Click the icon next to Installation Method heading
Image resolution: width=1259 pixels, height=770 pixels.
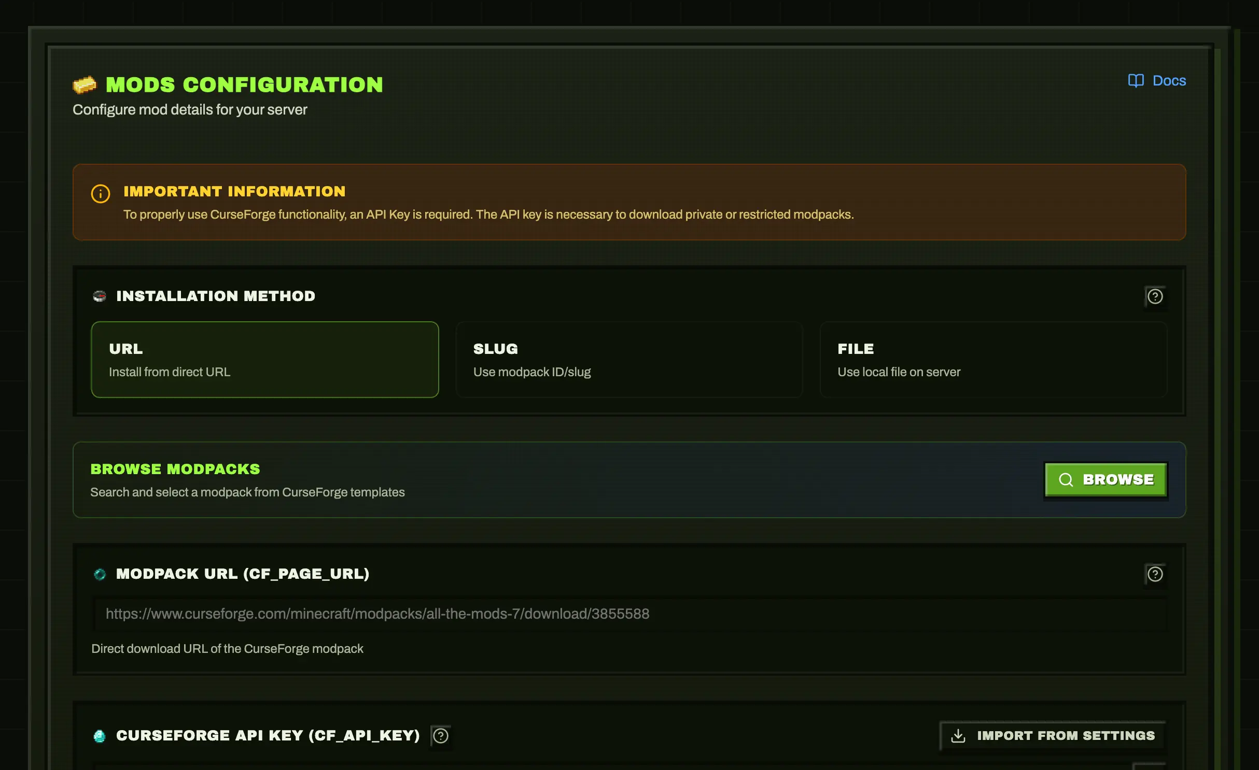100,296
